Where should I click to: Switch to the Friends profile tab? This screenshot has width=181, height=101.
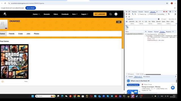[x=12, y=34]
